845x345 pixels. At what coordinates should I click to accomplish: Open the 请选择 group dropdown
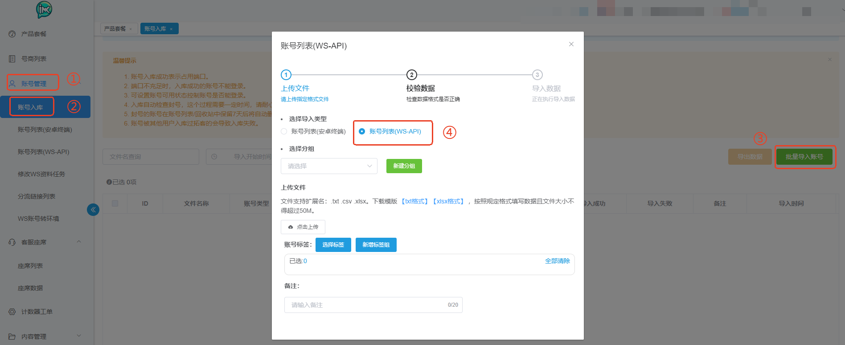[x=329, y=166]
